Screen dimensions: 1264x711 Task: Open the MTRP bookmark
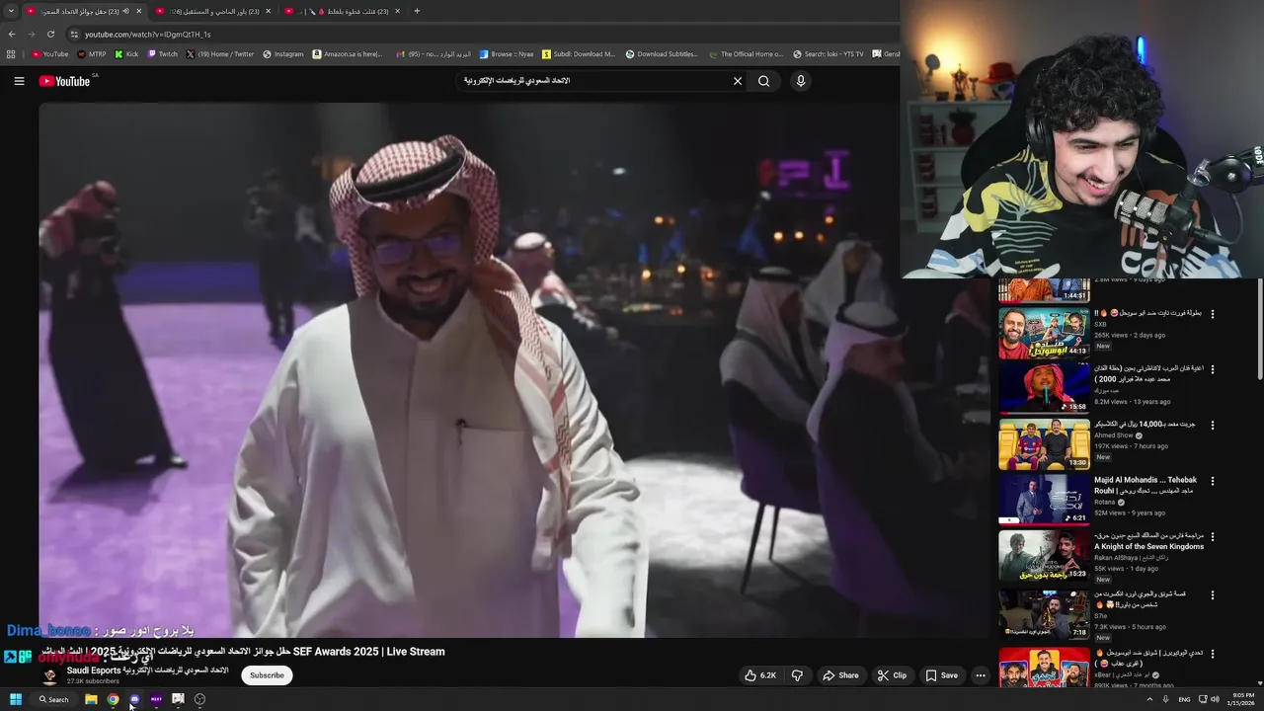tap(91, 54)
